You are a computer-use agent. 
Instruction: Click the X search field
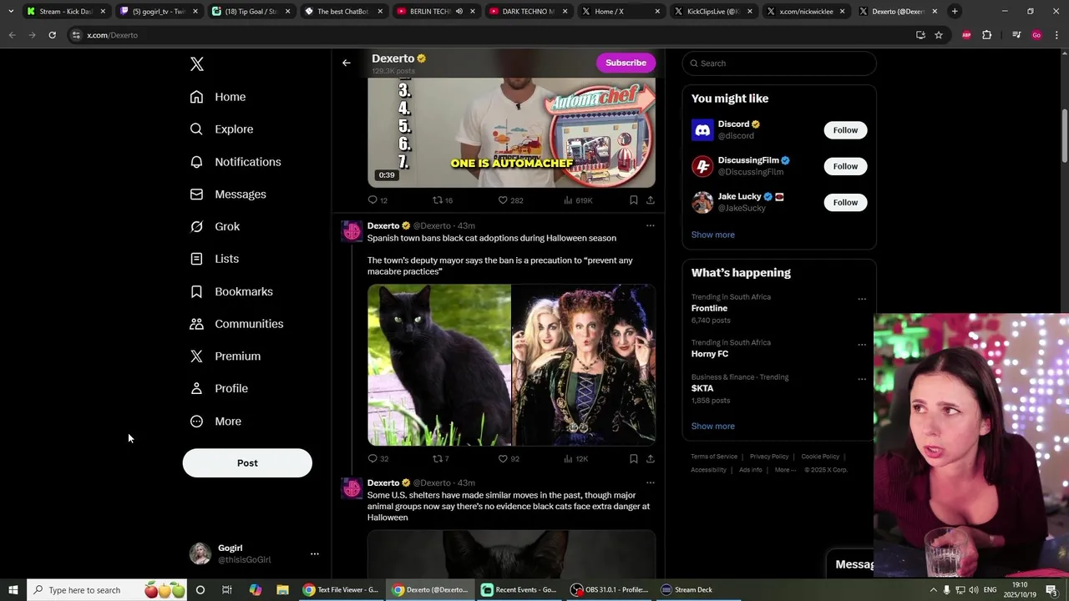pyautogui.click(x=779, y=63)
